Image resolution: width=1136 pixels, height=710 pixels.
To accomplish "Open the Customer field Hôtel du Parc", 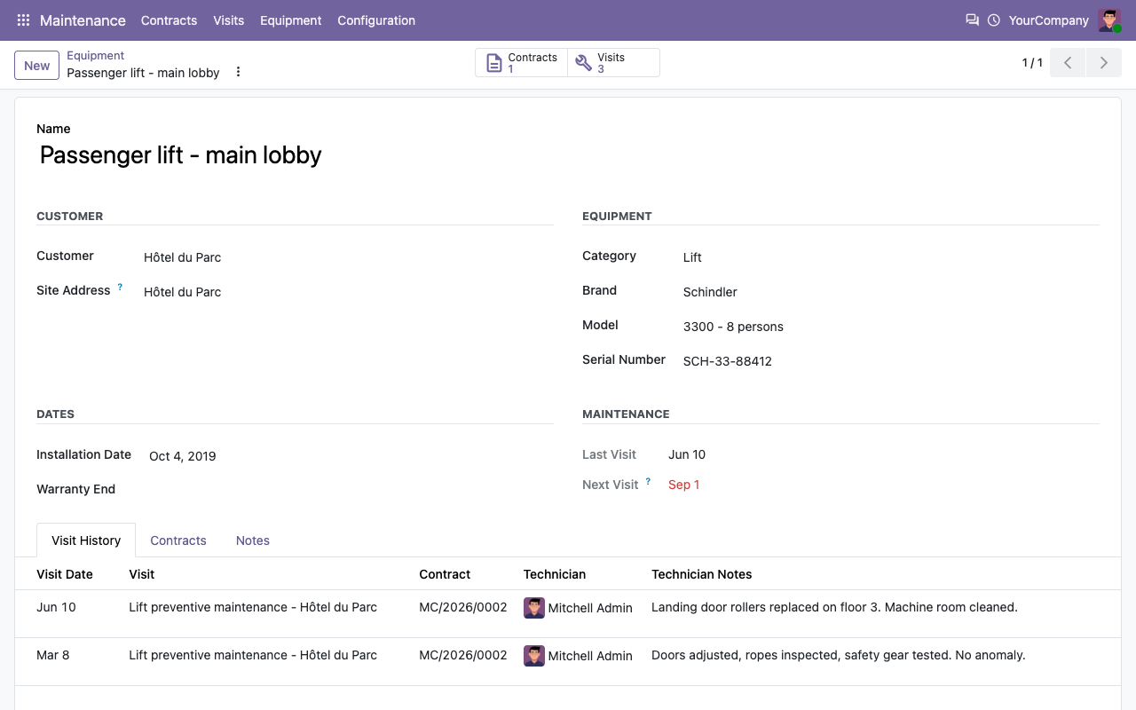I will pyautogui.click(x=348, y=257).
